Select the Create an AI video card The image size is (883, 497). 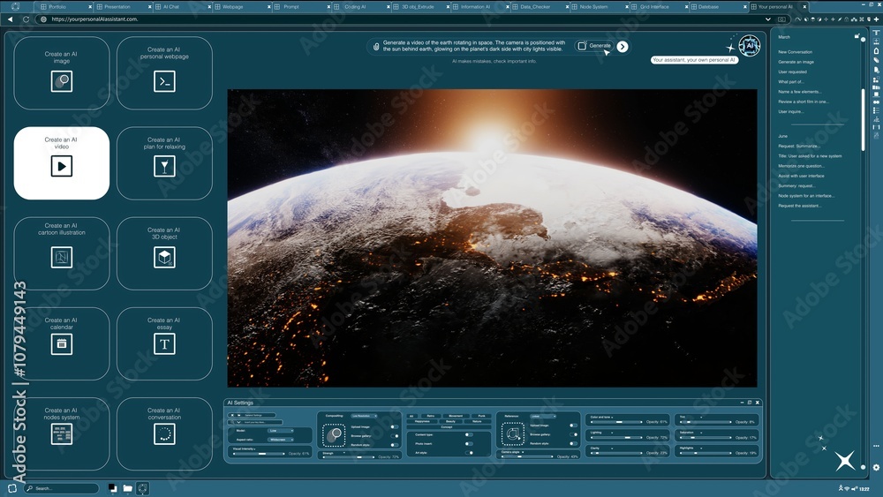pyautogui.click(x=62, y=162)
